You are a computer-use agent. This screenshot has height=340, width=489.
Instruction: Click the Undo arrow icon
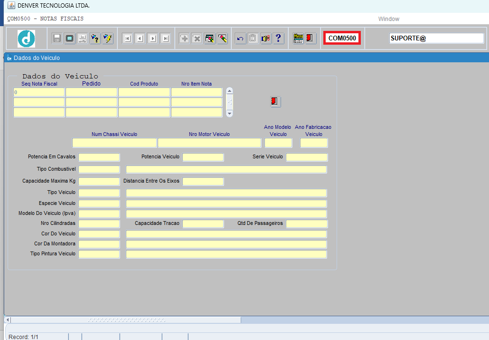click(x=241, y=39)
